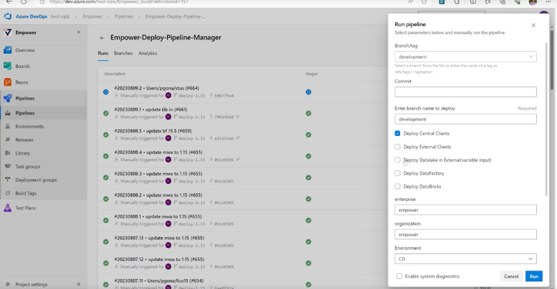Click the browser back arrow
This screenshot has height=289, width=557.
pos(9,2)
